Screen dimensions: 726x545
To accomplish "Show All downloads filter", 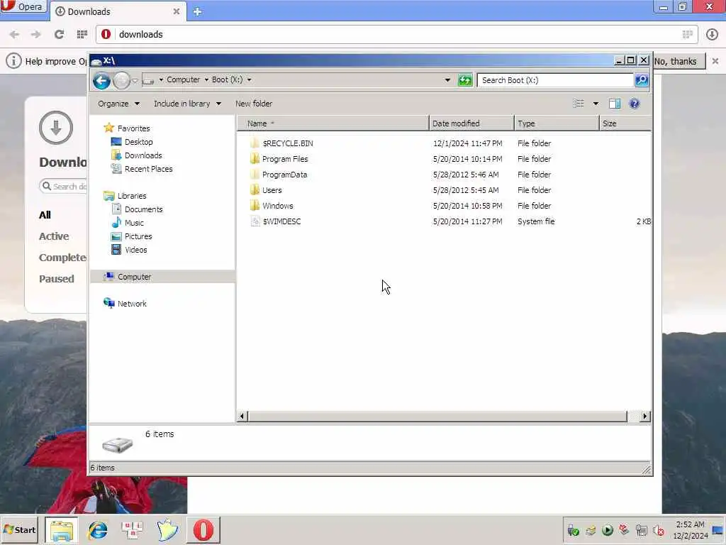I will (x=45, y=215).
